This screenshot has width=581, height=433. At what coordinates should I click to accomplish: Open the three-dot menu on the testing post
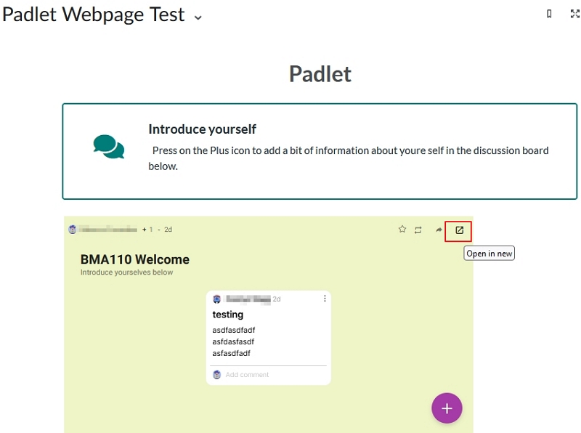click(325, 299)
